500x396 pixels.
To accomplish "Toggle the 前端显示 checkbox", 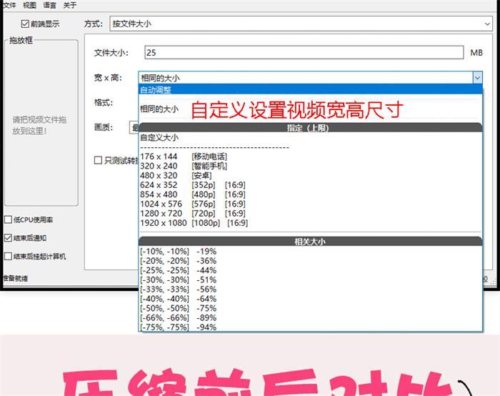I will pos(25,24).
